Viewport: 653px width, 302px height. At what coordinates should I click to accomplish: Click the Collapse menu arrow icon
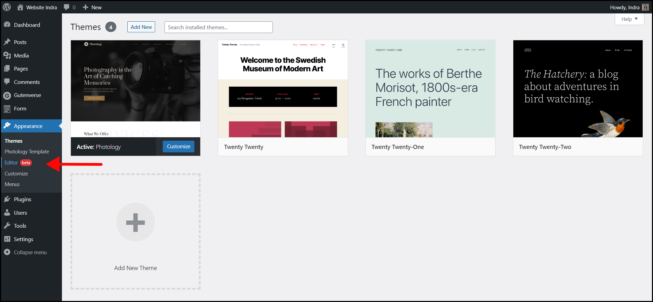coord(7,252)
